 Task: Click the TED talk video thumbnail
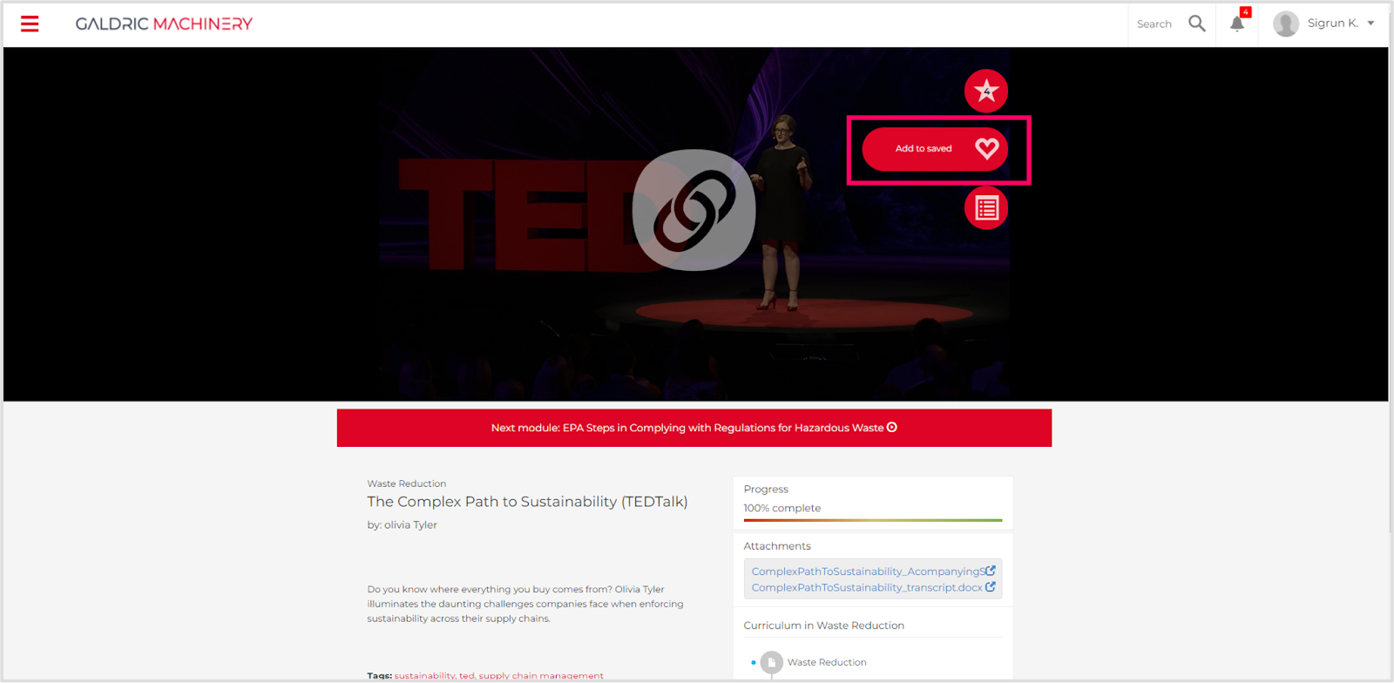[x=695, y=224]
